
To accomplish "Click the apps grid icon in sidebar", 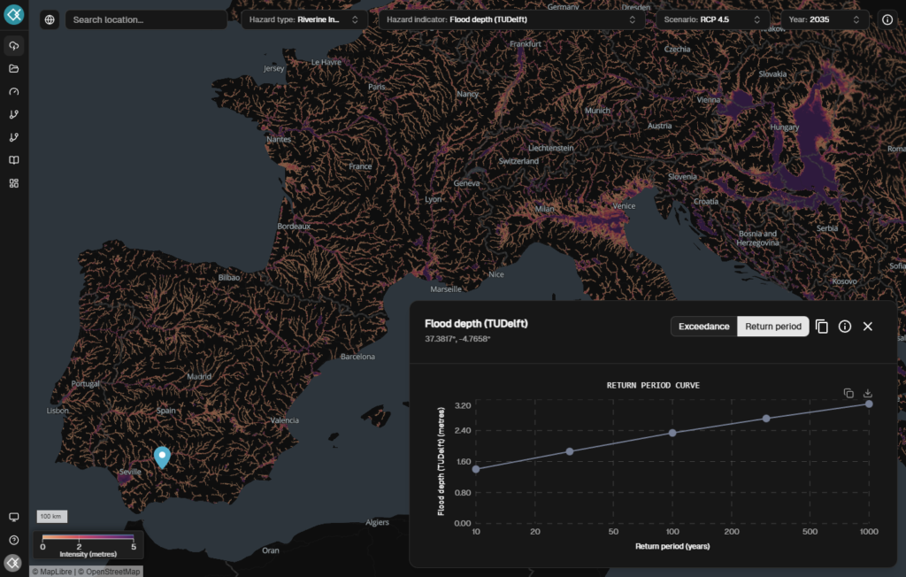I will [x=12, y=182].
